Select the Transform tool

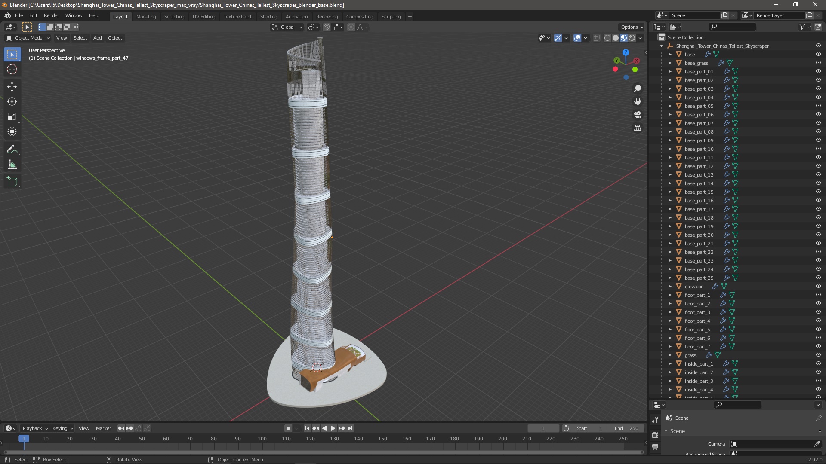pyautogui.click(x=12, y=132)
